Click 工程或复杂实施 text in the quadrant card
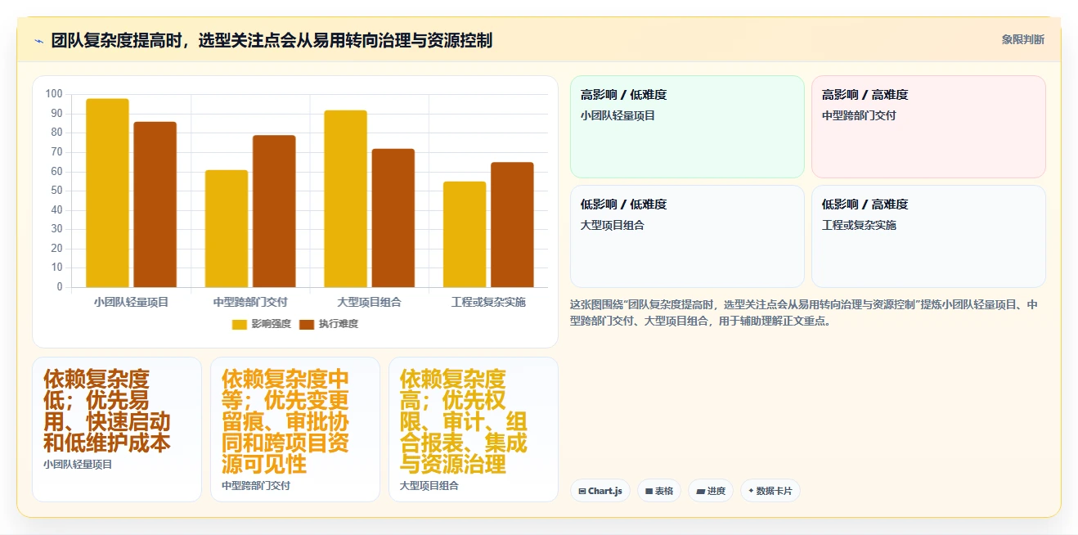Screen dimensions: 1078x535 (x=859, y=225)
